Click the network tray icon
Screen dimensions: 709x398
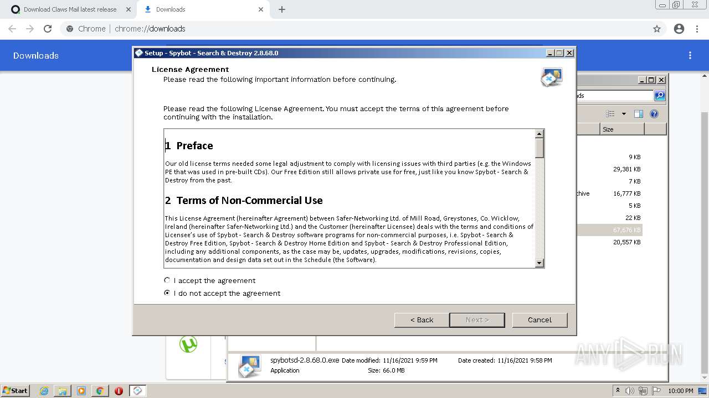643,391
